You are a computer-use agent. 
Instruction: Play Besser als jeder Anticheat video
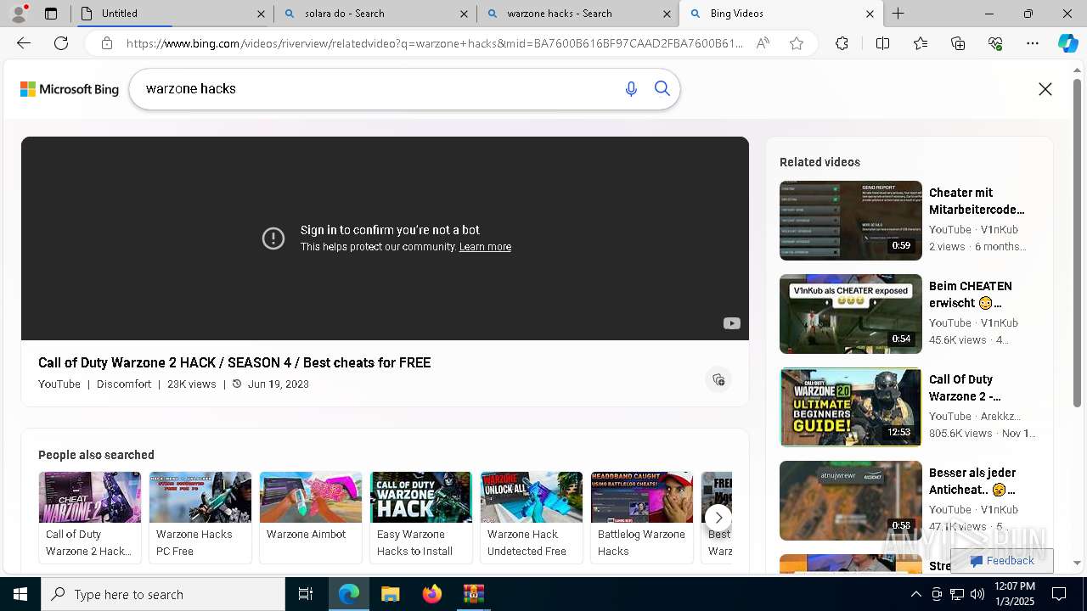coord(851,501)
